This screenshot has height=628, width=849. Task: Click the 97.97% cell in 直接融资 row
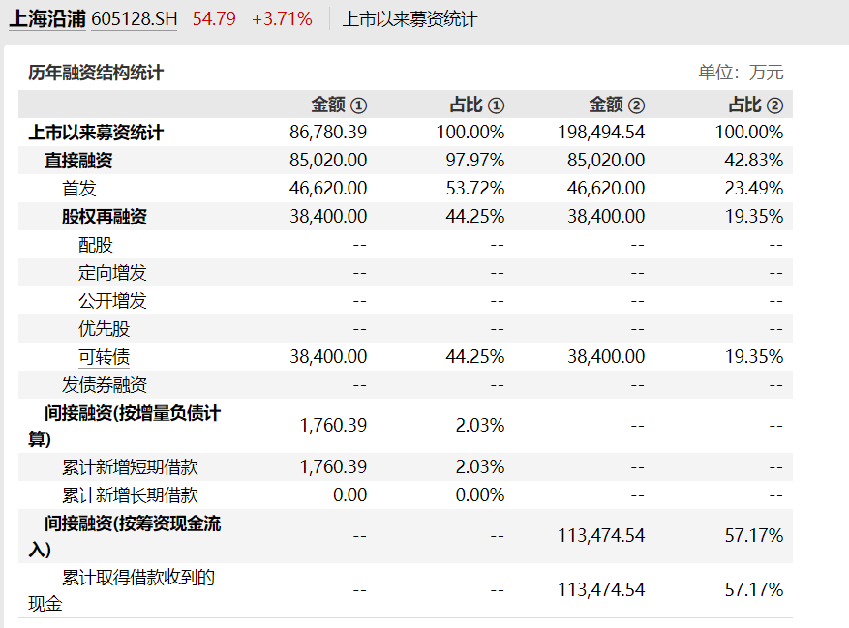point(475,161)
